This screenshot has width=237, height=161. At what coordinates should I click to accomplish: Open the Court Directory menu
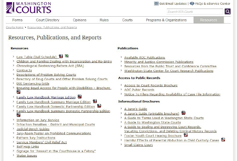tap(48, 20)
